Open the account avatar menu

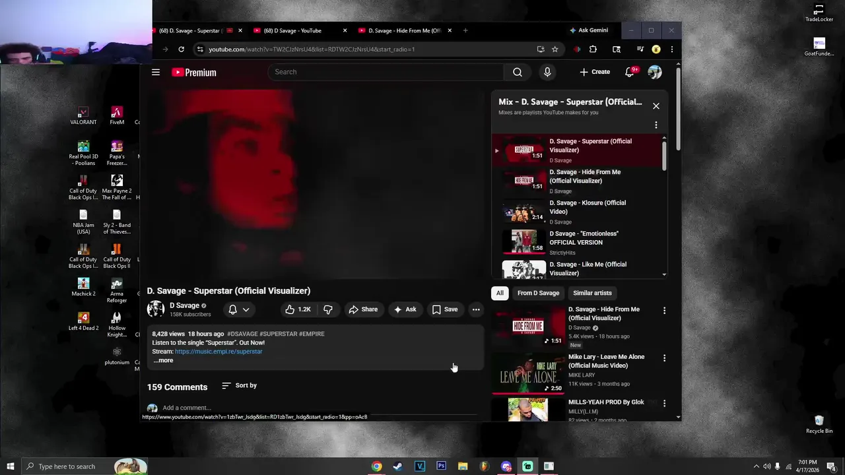655,72
